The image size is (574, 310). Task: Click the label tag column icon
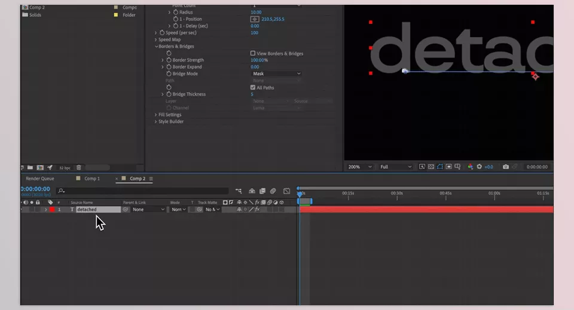pos(50,202)
